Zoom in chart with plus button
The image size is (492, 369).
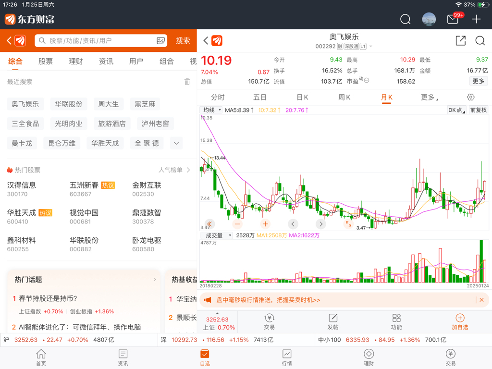(265, 224)
